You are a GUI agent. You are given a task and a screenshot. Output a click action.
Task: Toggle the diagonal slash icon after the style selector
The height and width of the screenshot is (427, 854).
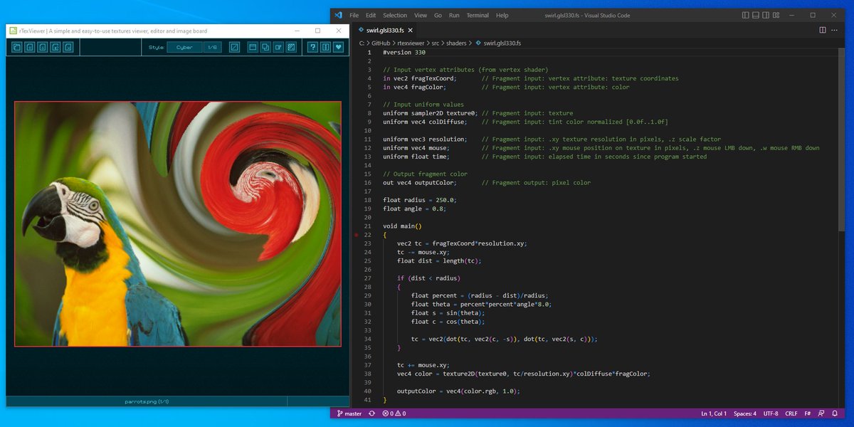click(x=235, y=47)
